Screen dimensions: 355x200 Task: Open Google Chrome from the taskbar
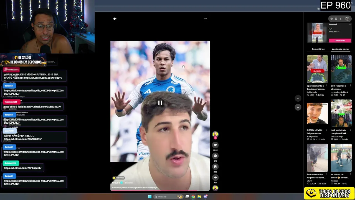click(193, 197)
